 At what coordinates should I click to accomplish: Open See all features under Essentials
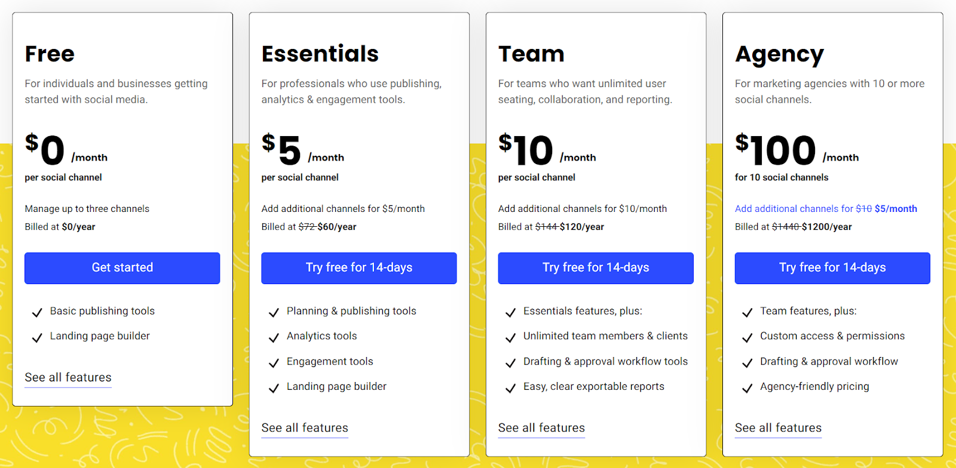305,427
